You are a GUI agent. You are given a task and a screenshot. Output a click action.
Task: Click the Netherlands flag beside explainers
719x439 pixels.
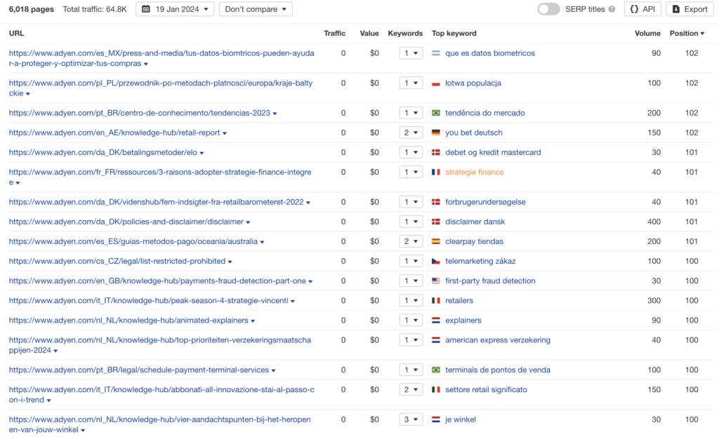[435, 320]
